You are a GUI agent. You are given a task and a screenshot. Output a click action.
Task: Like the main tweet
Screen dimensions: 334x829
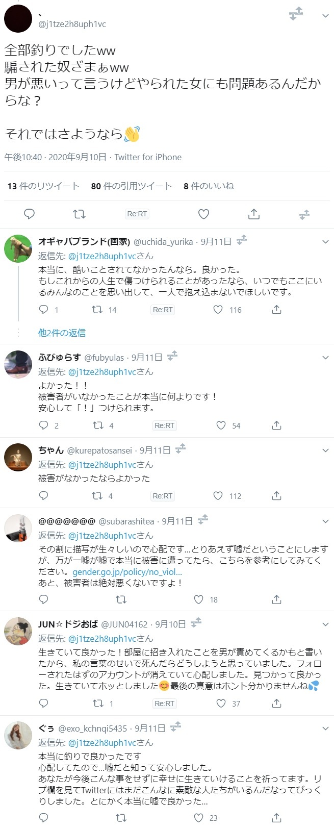[x=203, y=214]
